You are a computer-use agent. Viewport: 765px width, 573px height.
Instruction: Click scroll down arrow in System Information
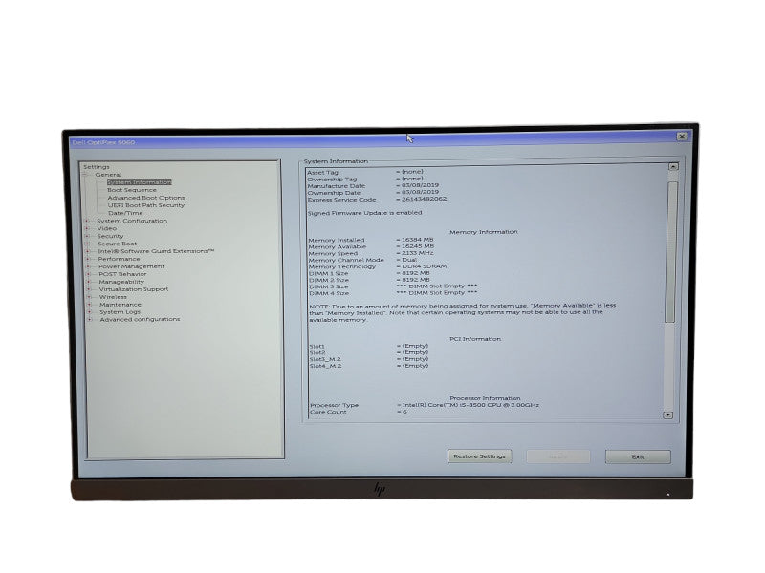pos(667,415)
